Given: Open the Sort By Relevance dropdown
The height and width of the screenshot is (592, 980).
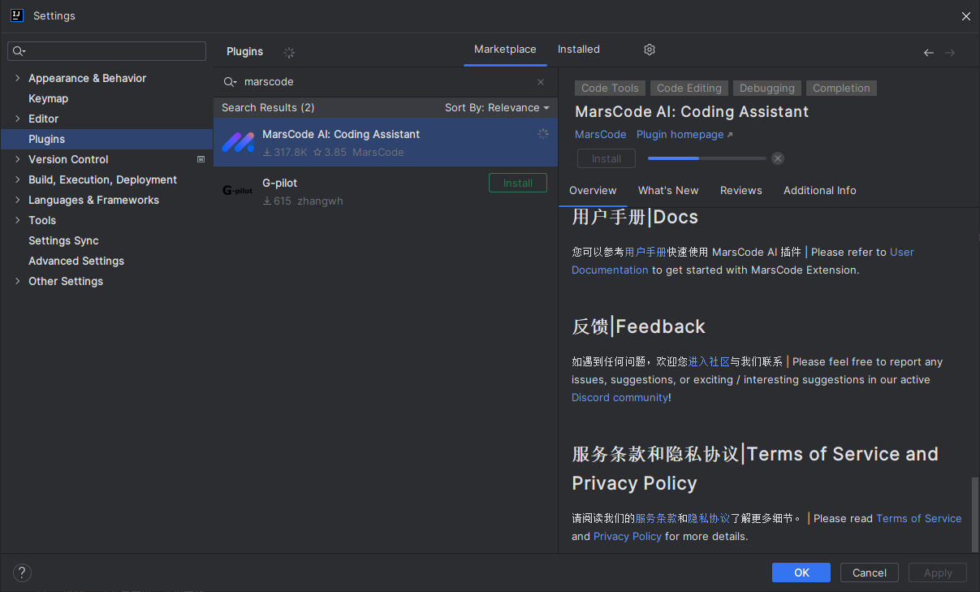Looking at the screenshot, I should [497, 108].
